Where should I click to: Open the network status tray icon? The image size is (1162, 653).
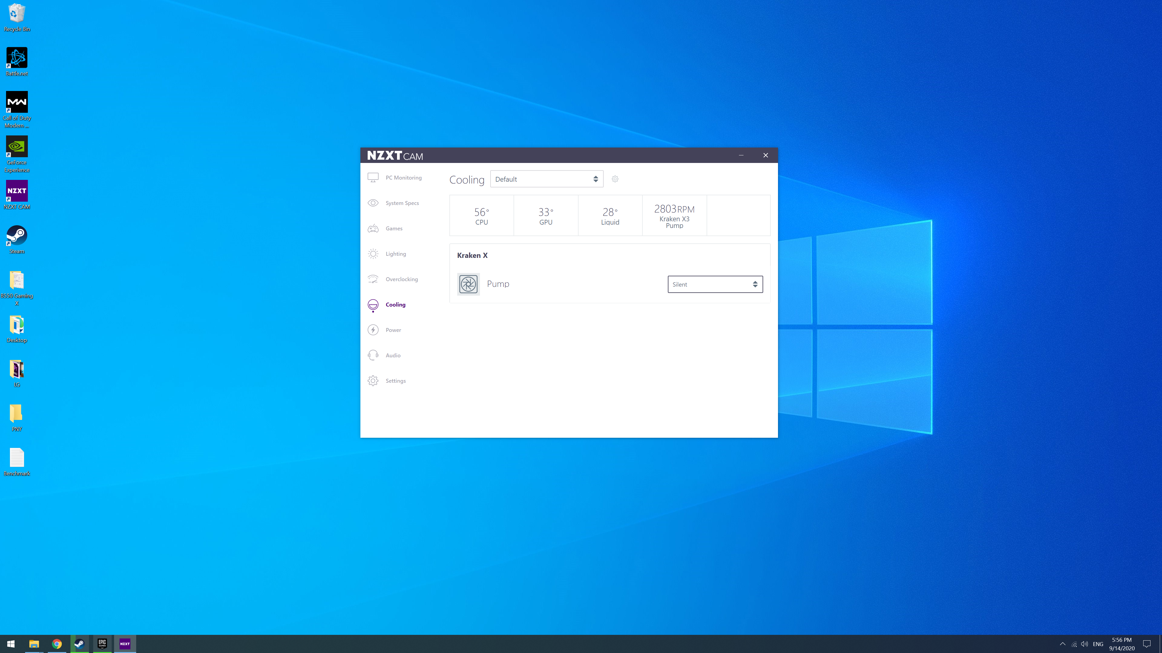1074,644
